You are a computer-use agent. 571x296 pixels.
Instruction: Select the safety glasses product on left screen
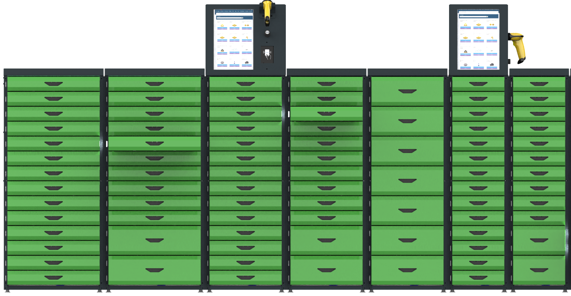(x=234, y=50)
